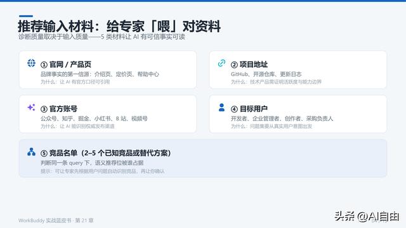Click the person icon beside 目标用户

(221, 108)
